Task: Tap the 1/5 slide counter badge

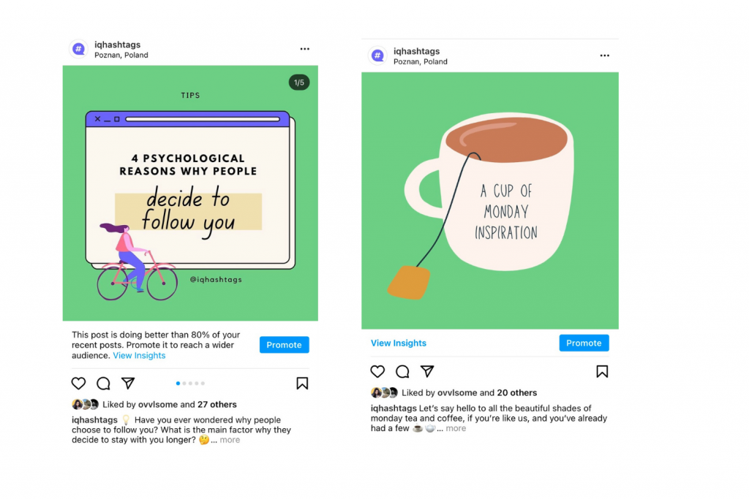Action: [x=299, y=83]
